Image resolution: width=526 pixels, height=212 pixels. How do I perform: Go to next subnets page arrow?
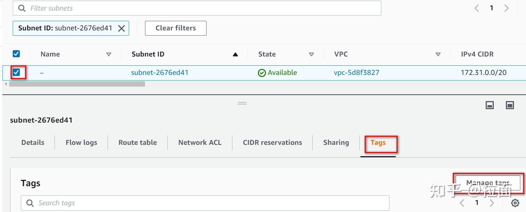507,8
